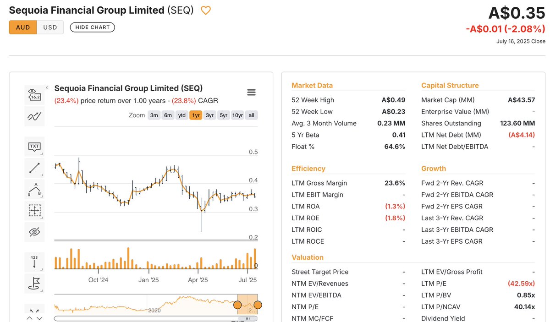Click the Avg. 3 Month Volume label
Screen dimensions: 550x322
point(324,123)
